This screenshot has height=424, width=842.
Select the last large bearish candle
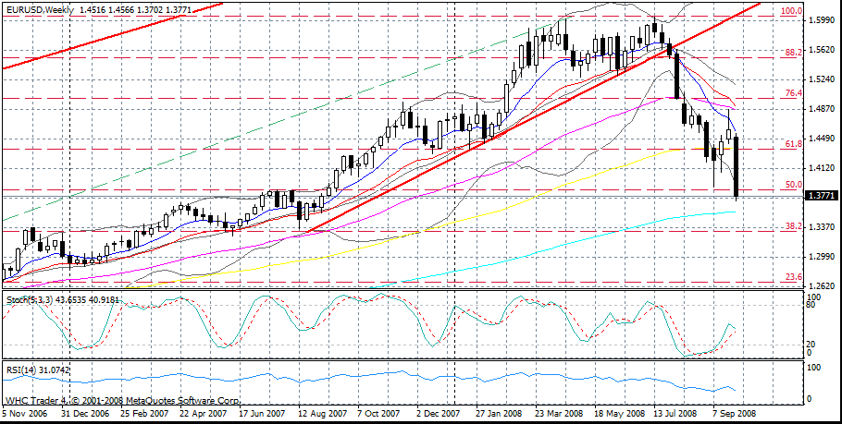pyautogui.click(x=737, y=166)
